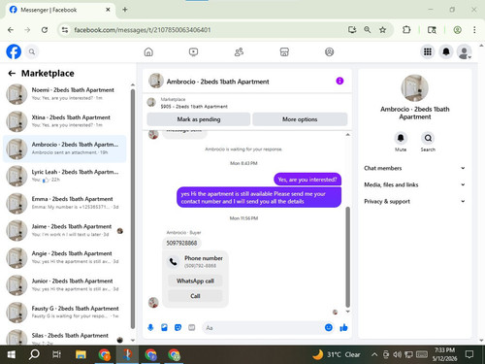This screenshot has height=364, width=485.
Task: Click the Facebook logo
Action: click(14, 51)
